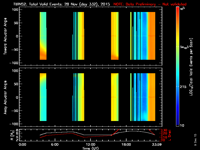Click the '9 Dec 15' date stamp
Viewport: 200px width, 150px height.
tap(195, 142)
